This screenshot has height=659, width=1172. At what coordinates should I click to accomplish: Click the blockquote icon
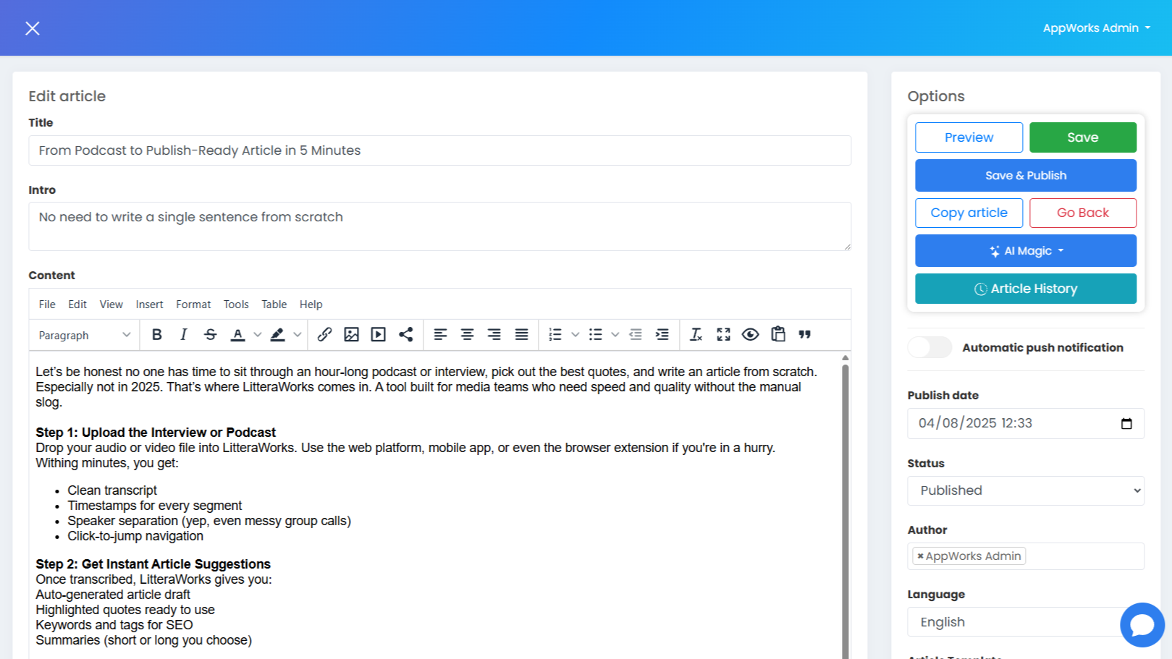[x=804, y=334]
